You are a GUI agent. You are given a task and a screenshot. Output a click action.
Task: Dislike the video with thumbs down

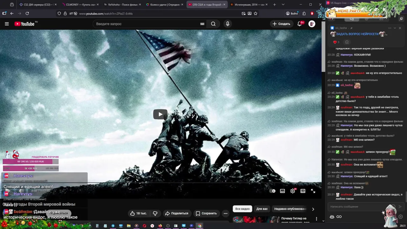coord(155,213)
